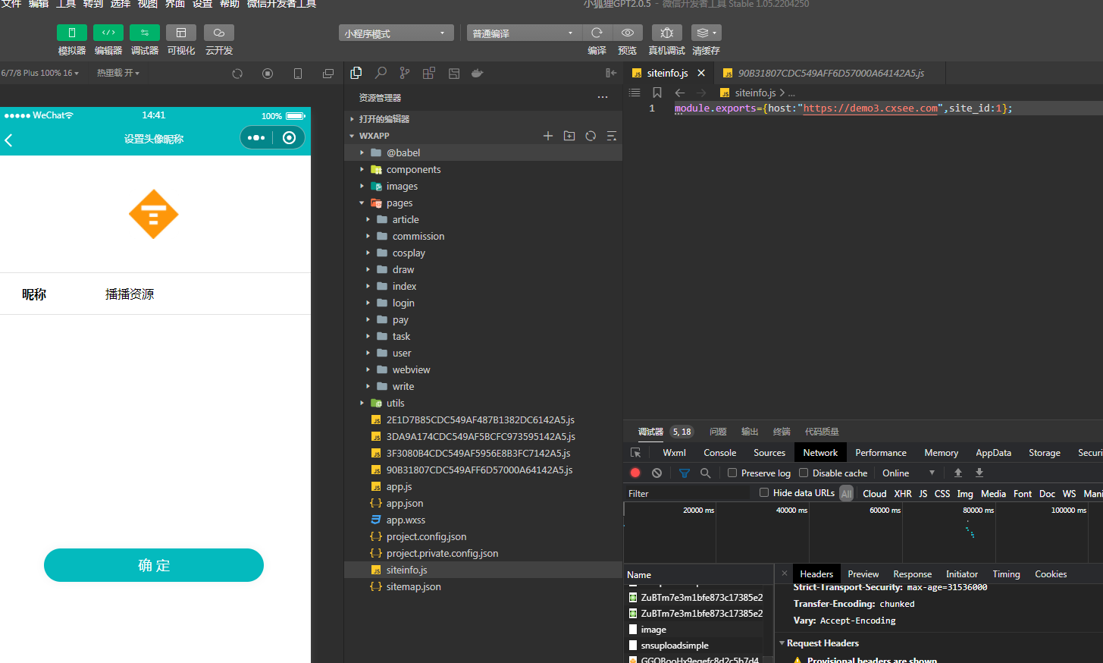Close the siteinfo.js editor tab
Screen dimensions: 1103x663
[701, 73]
